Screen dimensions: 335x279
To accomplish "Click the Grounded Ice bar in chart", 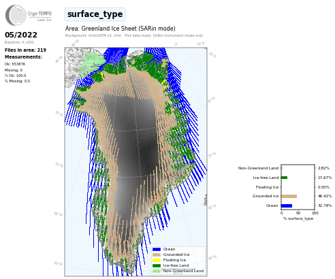I will click(x=289, y=196).
